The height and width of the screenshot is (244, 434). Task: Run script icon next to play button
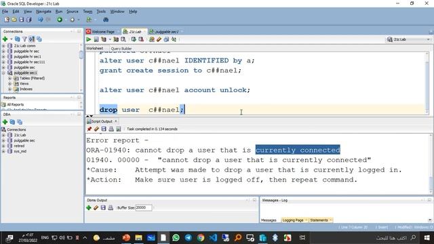tap(96, 39)
